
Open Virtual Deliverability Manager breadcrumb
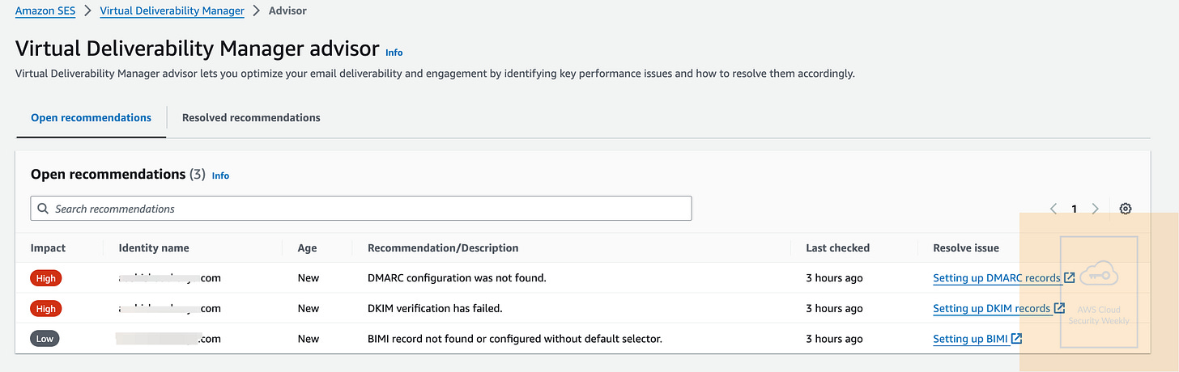172,11
